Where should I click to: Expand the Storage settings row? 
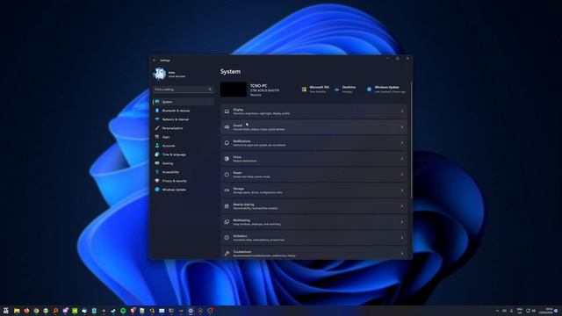pos(314,190)
